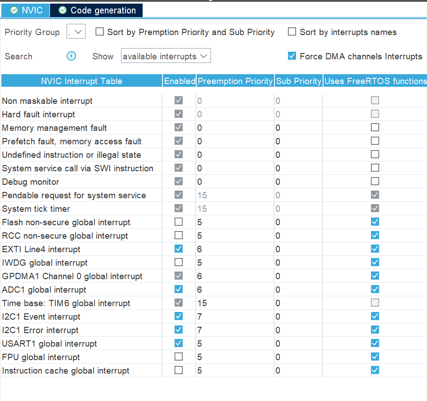427x401 pixels.
Task: Click the Sub Priority column header
Action: click(x=299, y=81)
